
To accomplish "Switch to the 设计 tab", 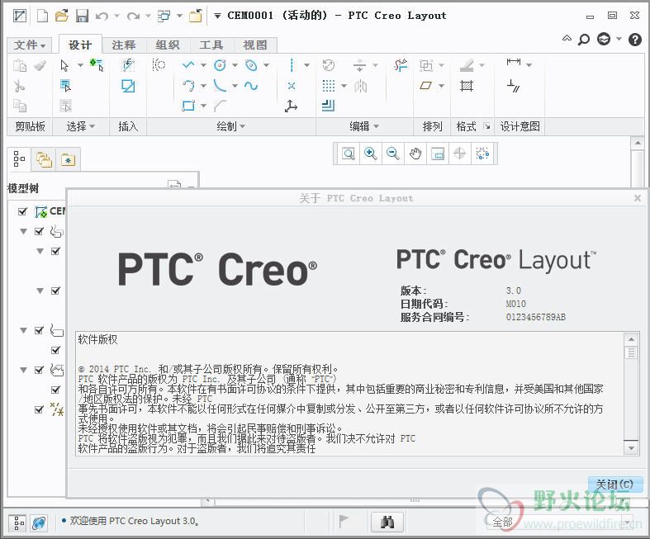I will coord(80,45).
